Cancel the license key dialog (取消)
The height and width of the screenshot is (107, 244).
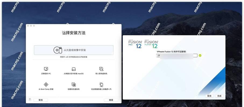(x=209, y=96)
